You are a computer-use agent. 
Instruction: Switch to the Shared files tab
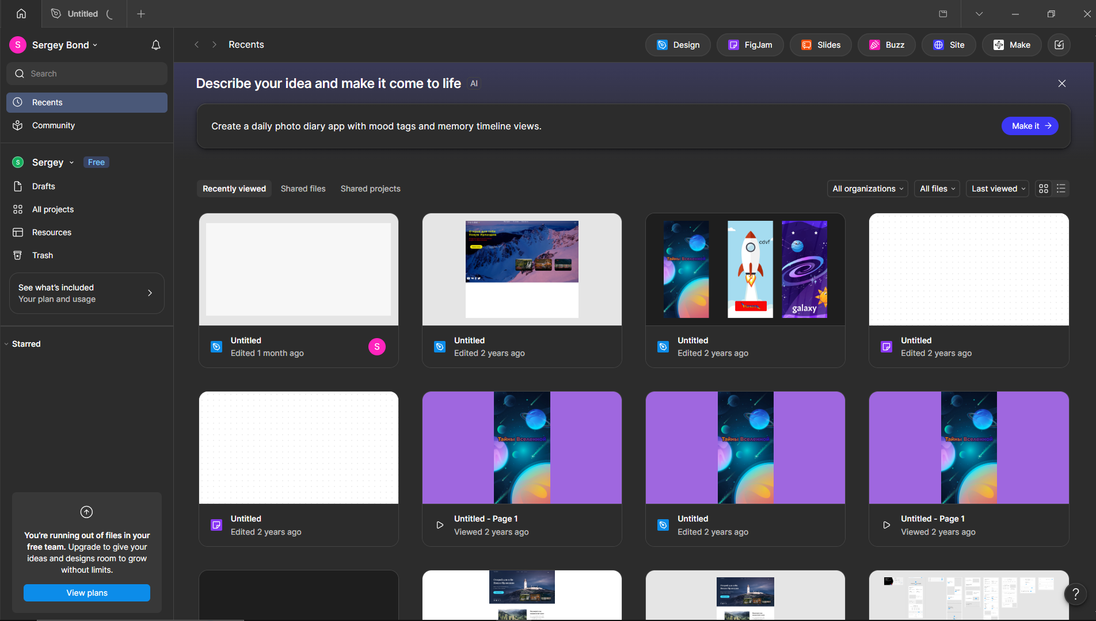point(303,189)
